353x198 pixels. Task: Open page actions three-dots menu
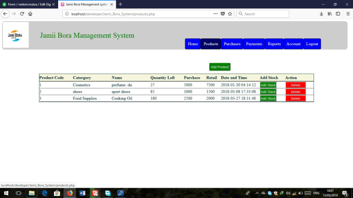point(215,13)
